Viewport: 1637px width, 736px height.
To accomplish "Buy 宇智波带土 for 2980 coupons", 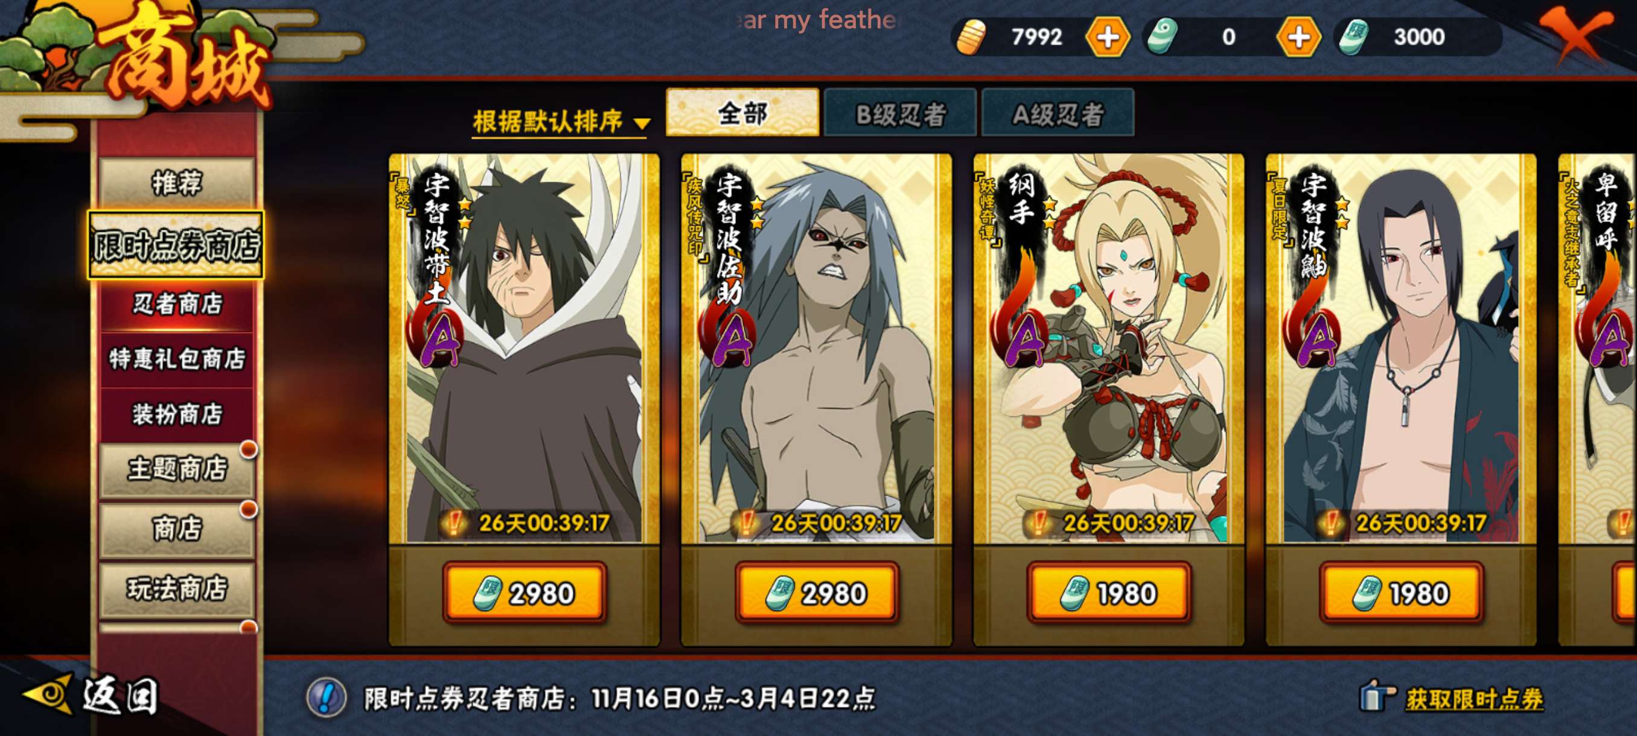I will 525,593.
